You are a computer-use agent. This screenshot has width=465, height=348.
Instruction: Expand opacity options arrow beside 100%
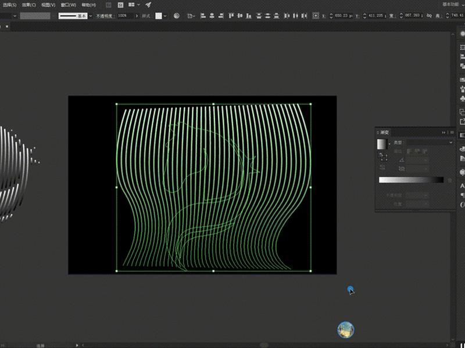[x=137, y=16]
